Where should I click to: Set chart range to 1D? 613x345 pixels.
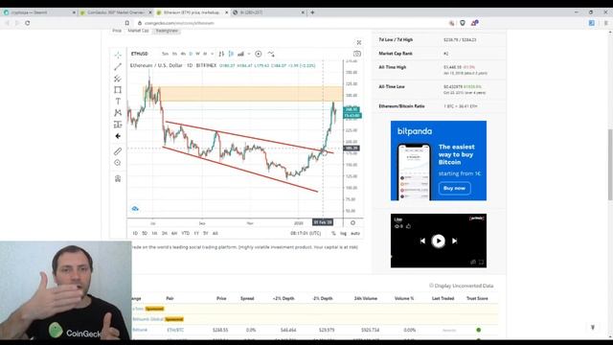135,233
